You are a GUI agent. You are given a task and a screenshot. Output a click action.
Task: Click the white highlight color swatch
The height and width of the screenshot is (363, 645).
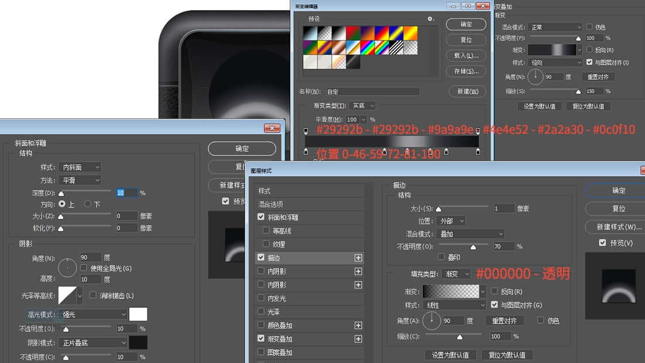(x=138, y=314)
